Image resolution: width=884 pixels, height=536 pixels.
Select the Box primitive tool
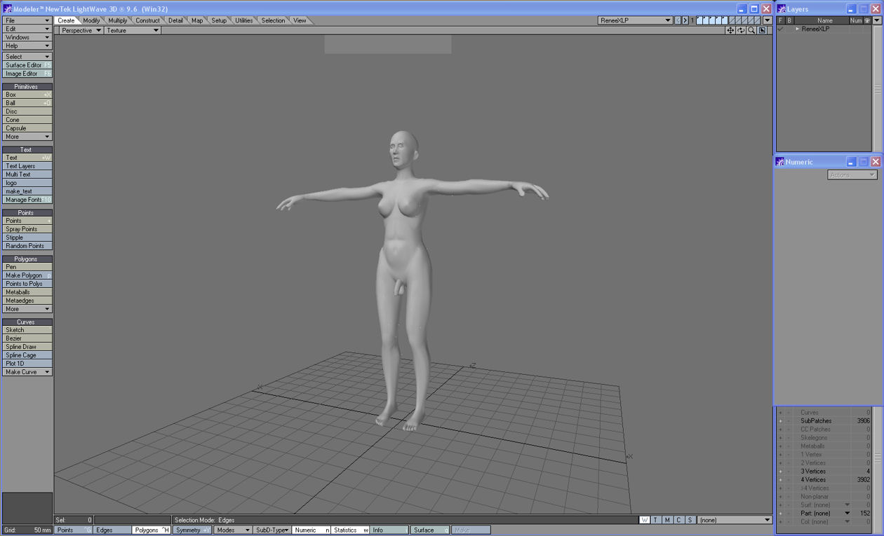tap(27, 95)
